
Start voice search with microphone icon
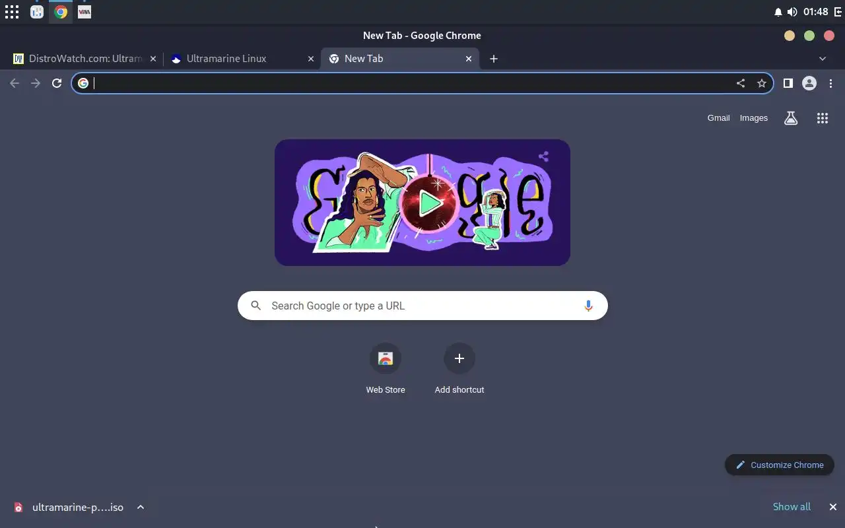(588, 306)
